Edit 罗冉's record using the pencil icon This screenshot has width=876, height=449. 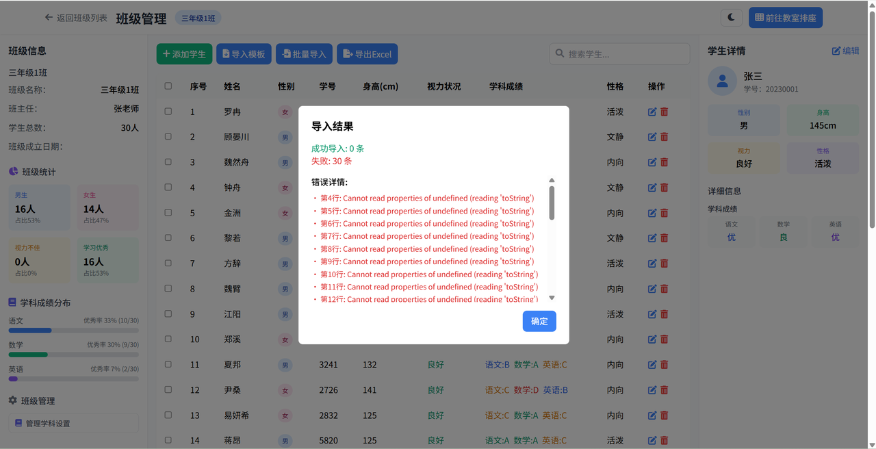coord(651,112)
